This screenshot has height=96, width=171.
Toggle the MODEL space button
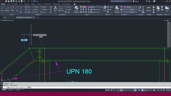(x=107, y=90)
